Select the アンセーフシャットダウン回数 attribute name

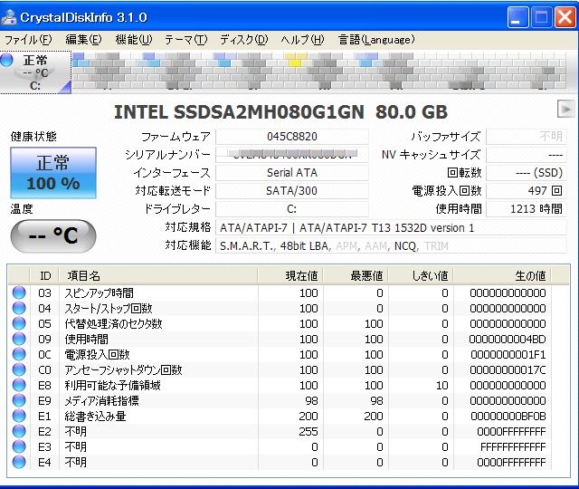[123, 370]
